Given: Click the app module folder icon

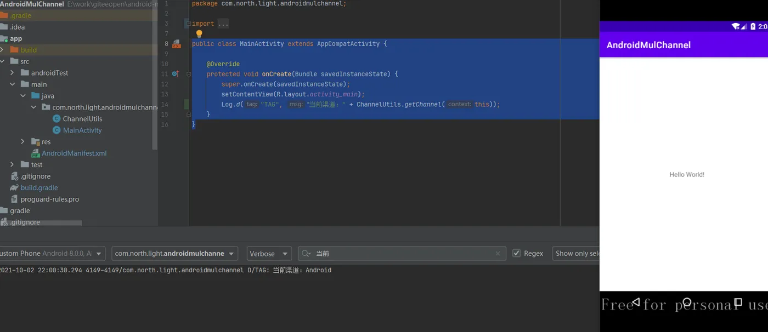Looking at the screenshot, I should [x=4, y=39].
